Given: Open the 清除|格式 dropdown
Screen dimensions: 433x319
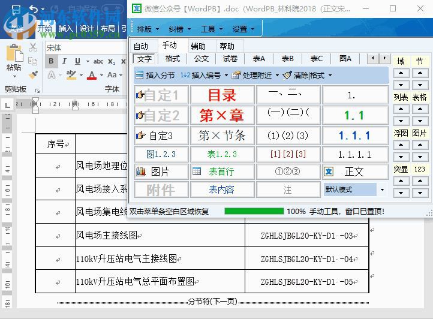Looking at the screenshot, I should [330, 75].
